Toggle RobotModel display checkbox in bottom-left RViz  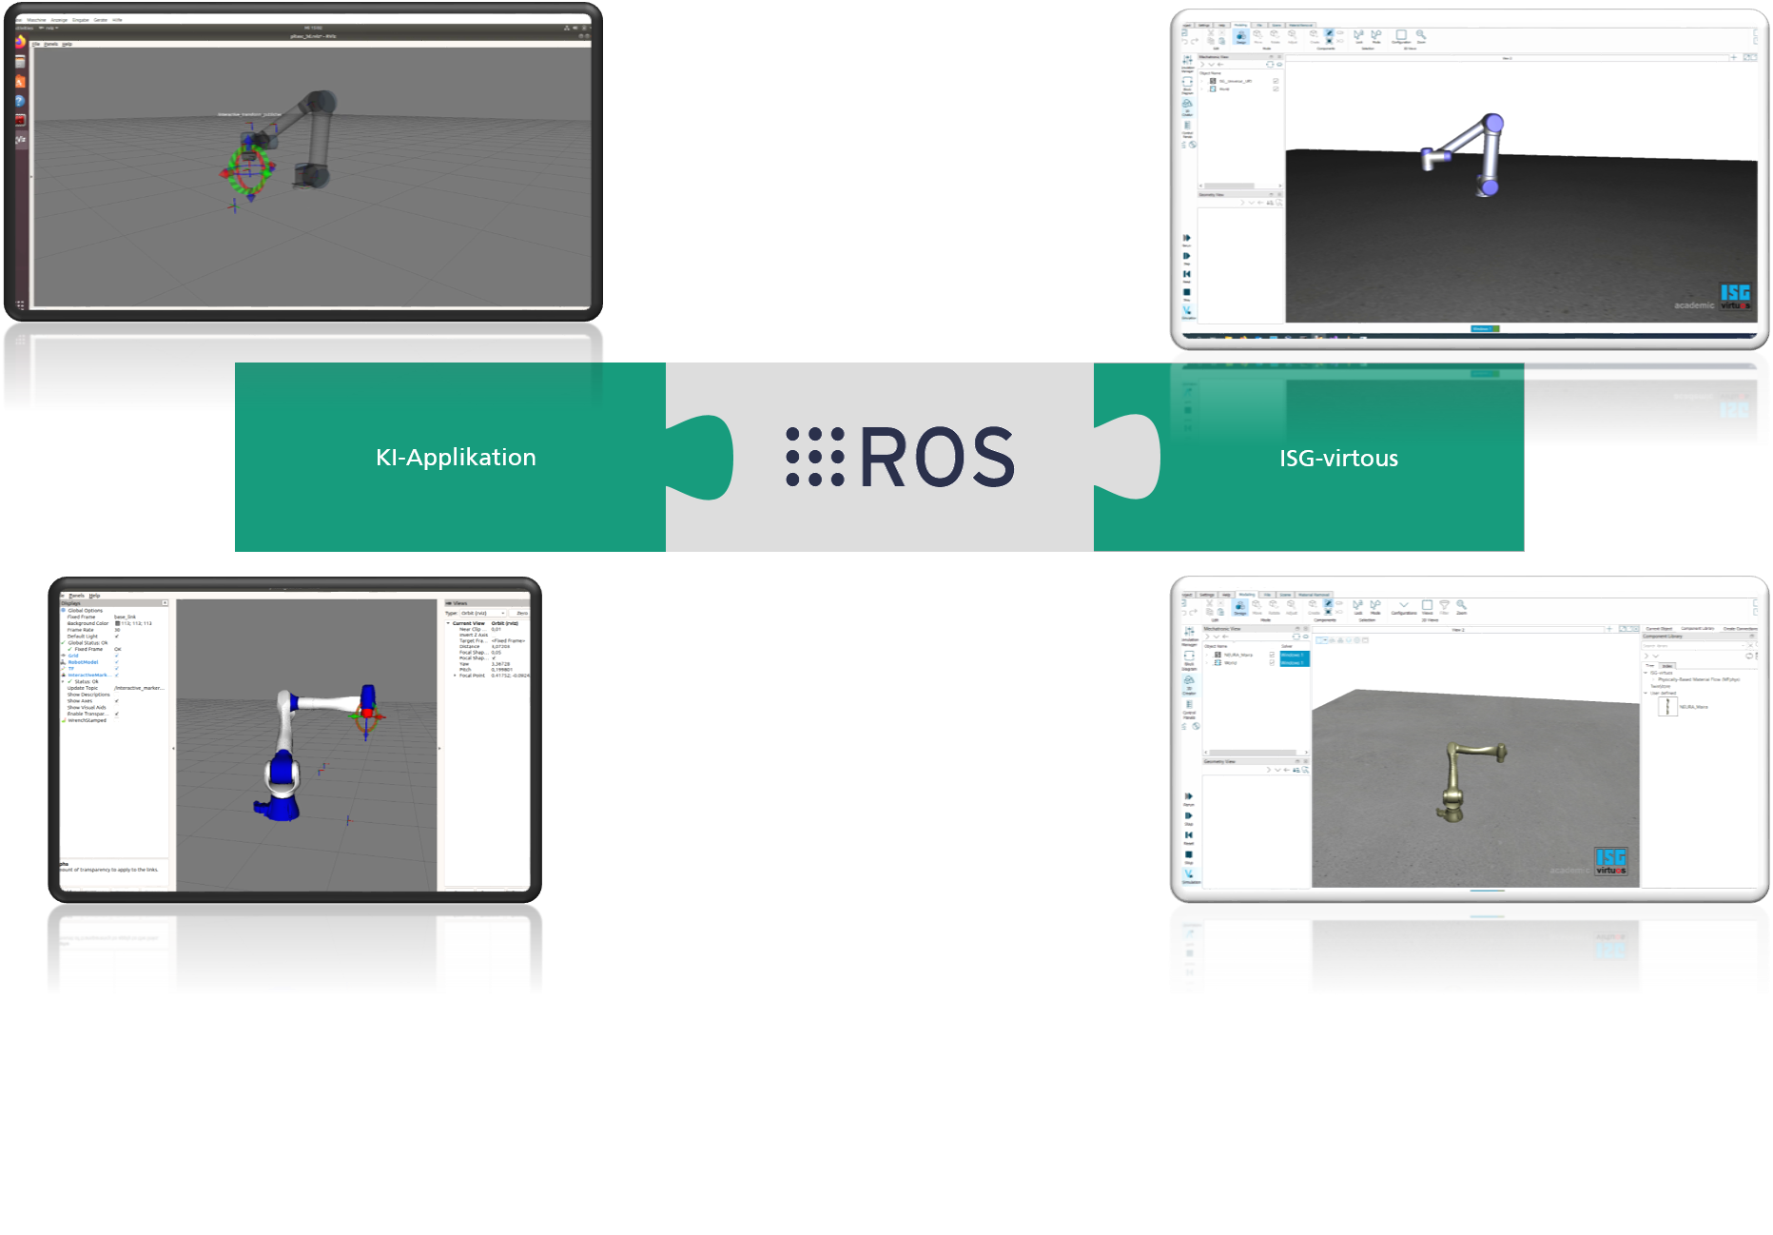[117, 662]
